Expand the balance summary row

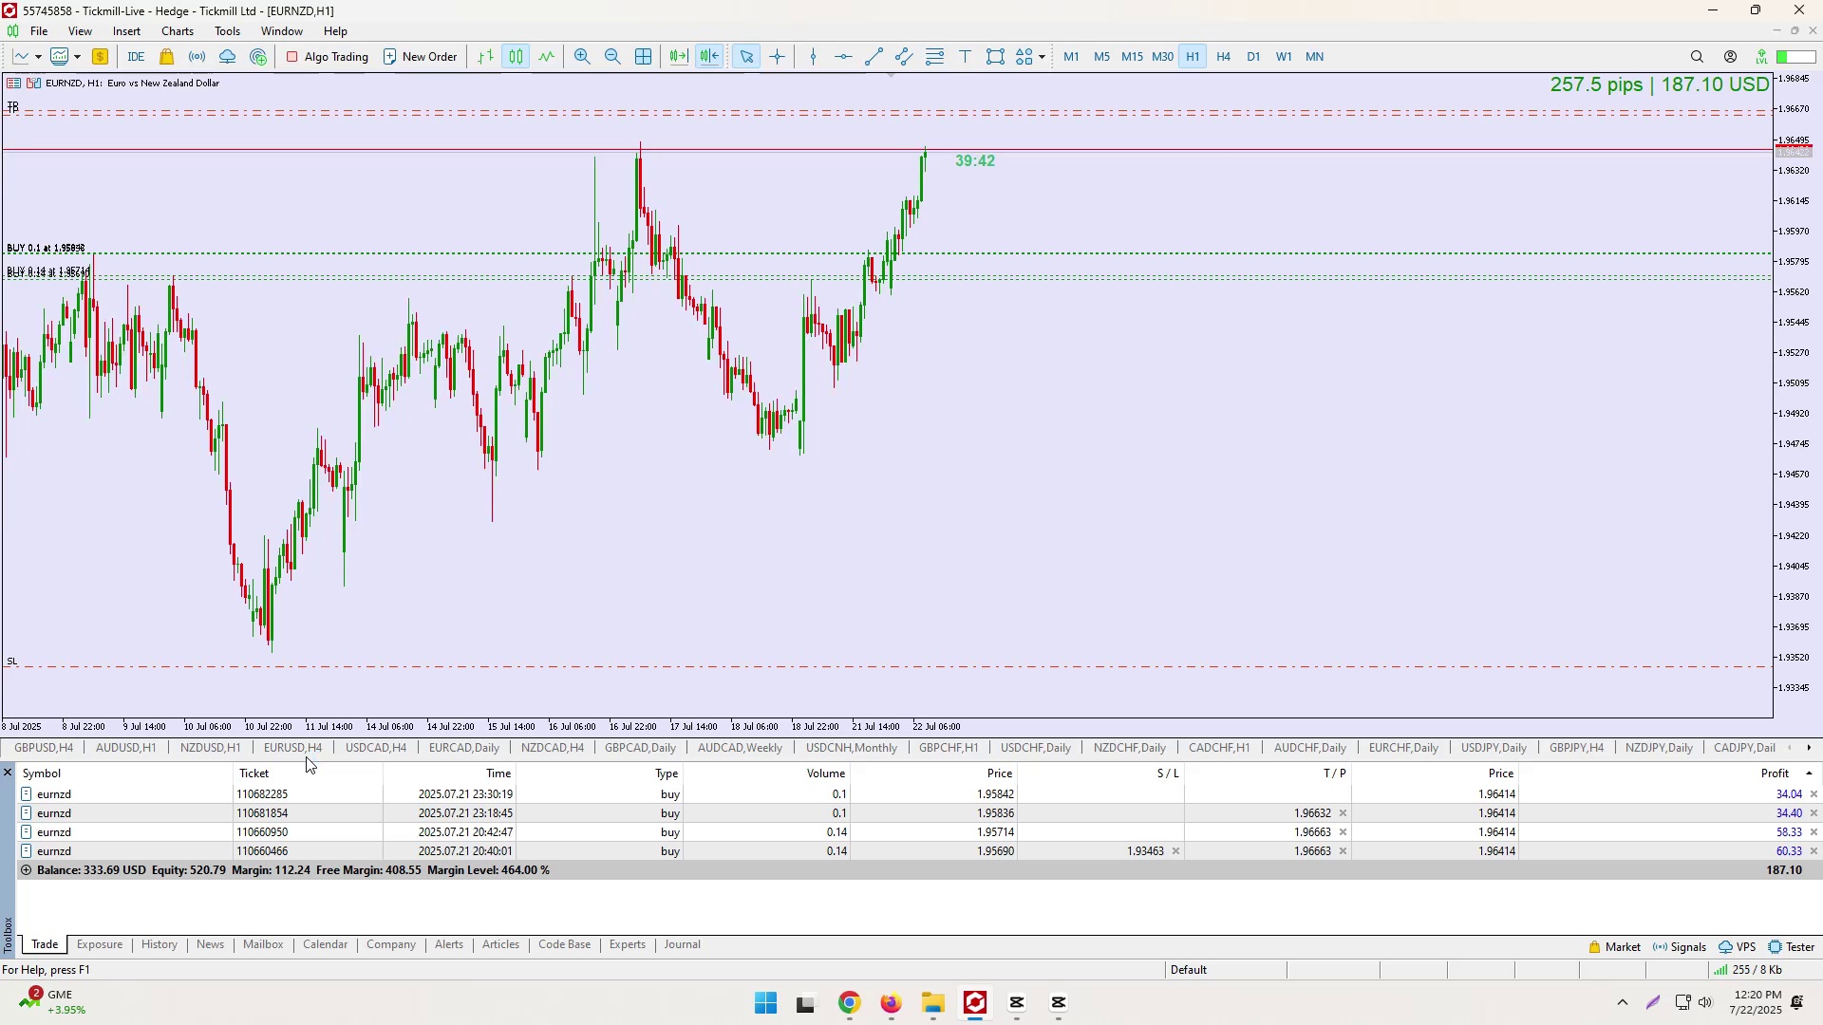[27, 871]
